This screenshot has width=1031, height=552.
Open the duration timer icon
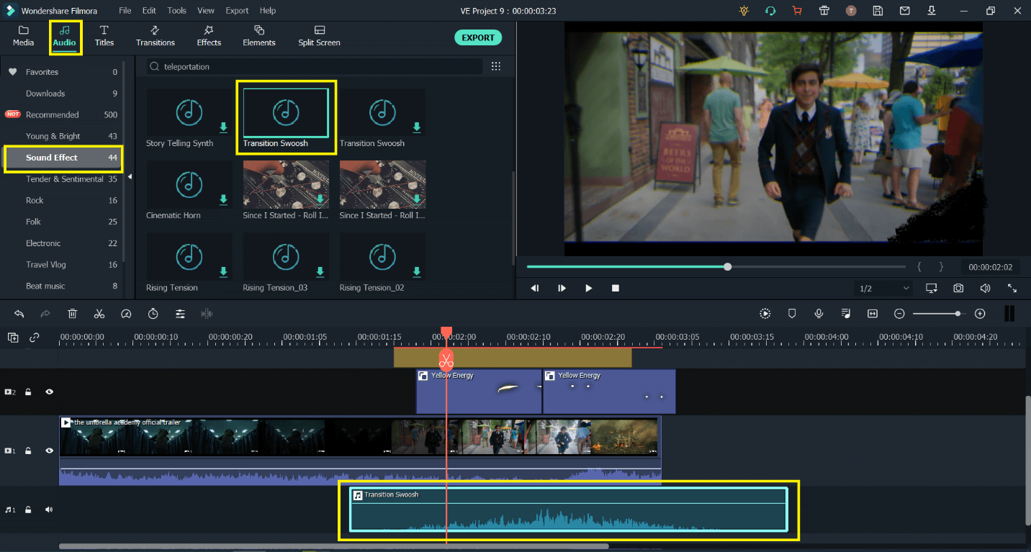click(153, 314)
